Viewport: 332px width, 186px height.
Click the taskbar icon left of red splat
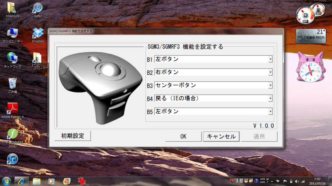tap(67, 181)
